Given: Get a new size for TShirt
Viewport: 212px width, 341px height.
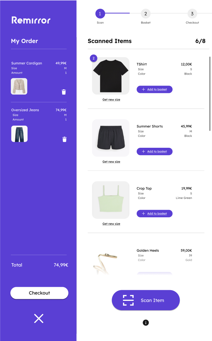Looking at the screenshot, I should click(x=111, y=100).
